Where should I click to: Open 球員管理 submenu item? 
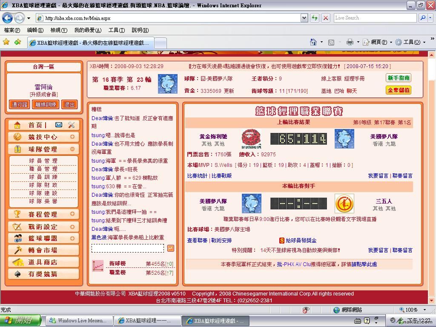43,161
